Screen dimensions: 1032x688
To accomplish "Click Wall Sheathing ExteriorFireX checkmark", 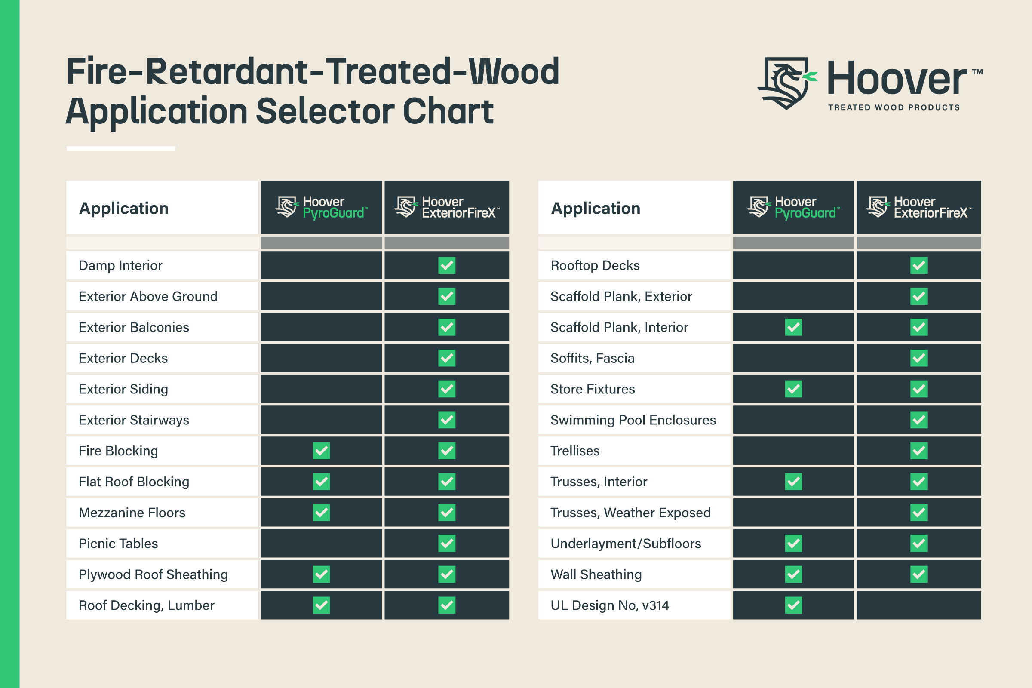I will point(919,574).
